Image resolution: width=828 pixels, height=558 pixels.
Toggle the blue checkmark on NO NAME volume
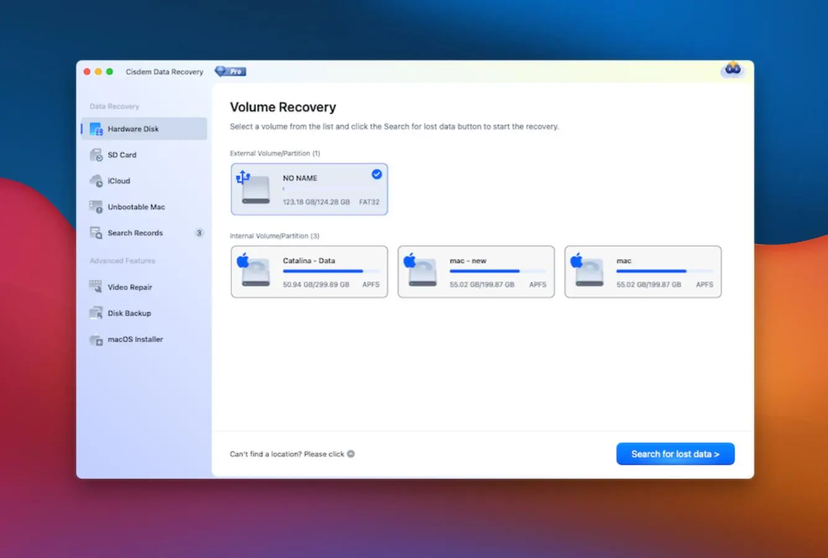coord(377,174)
